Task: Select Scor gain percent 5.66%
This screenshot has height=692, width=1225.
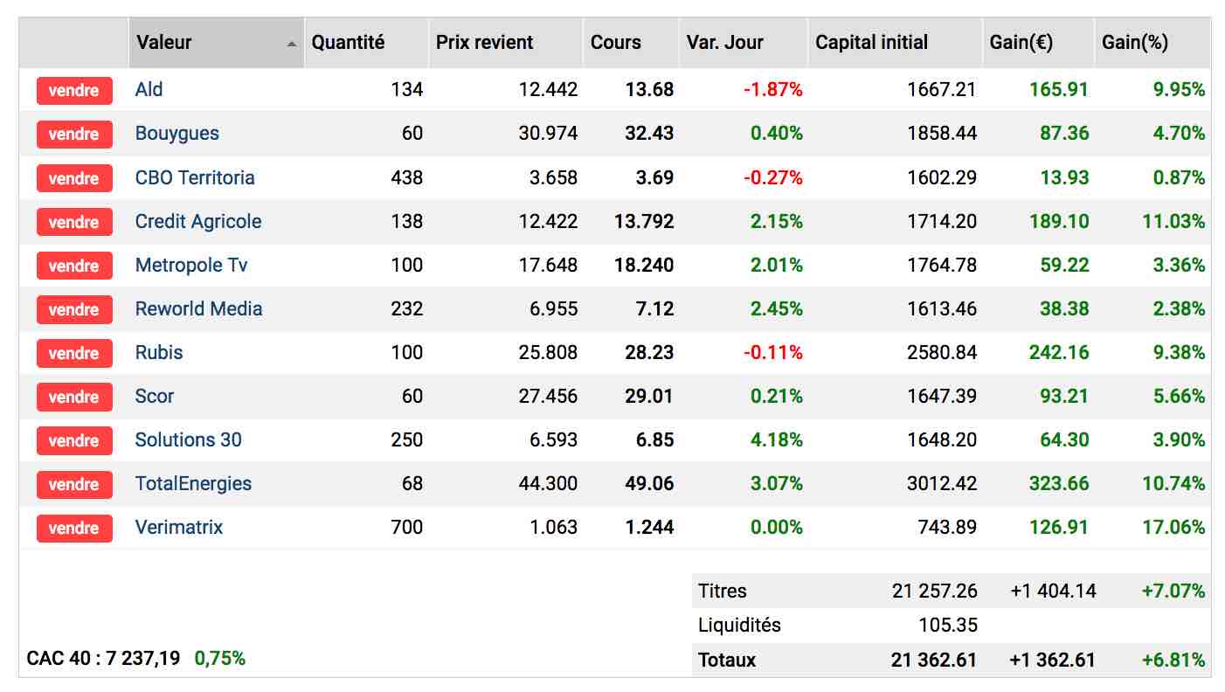Action: tap(1179, 396)
